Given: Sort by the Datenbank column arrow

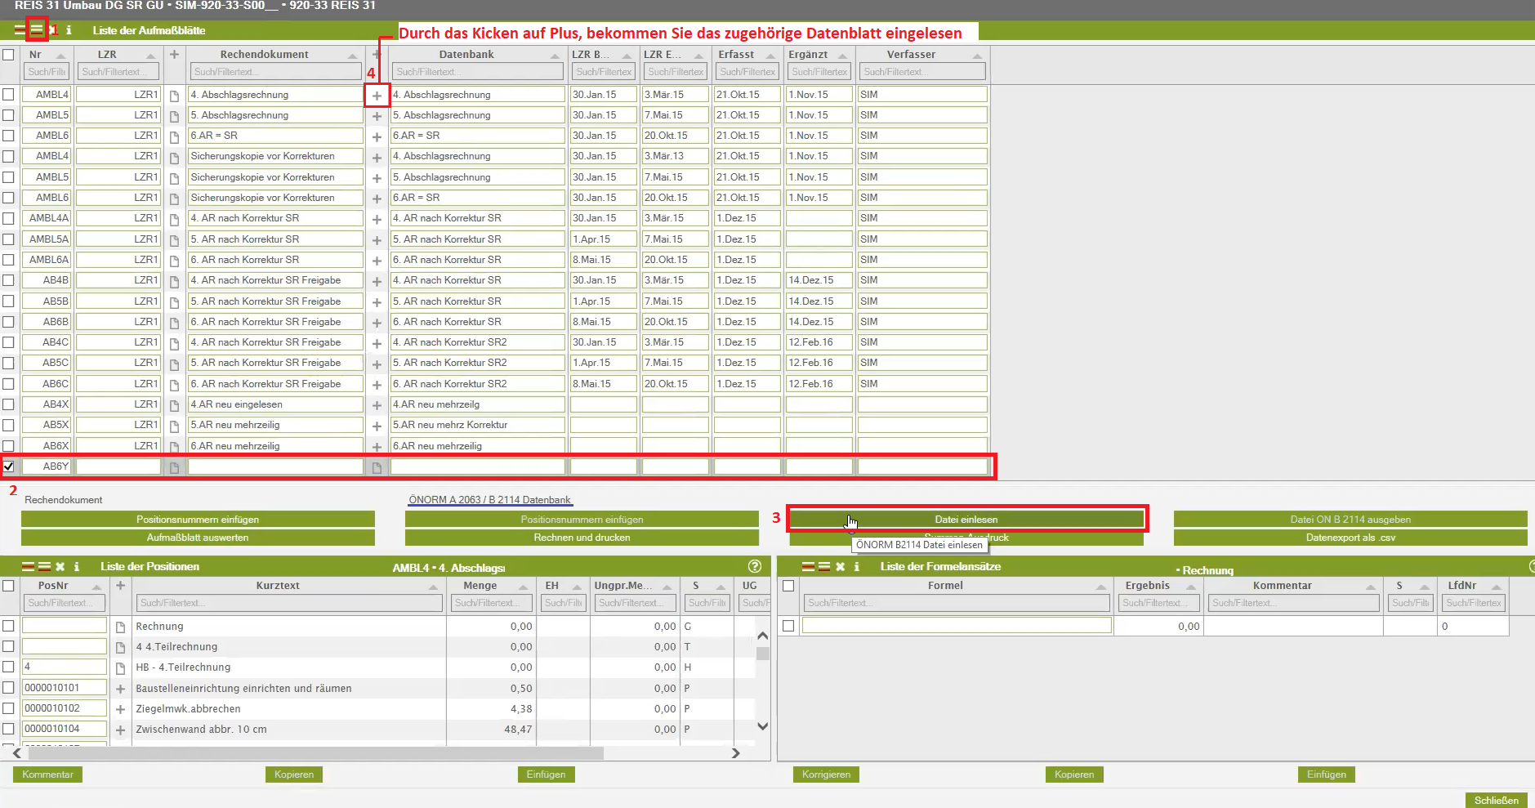Looking at the screenshot, I should coord(555,56).
